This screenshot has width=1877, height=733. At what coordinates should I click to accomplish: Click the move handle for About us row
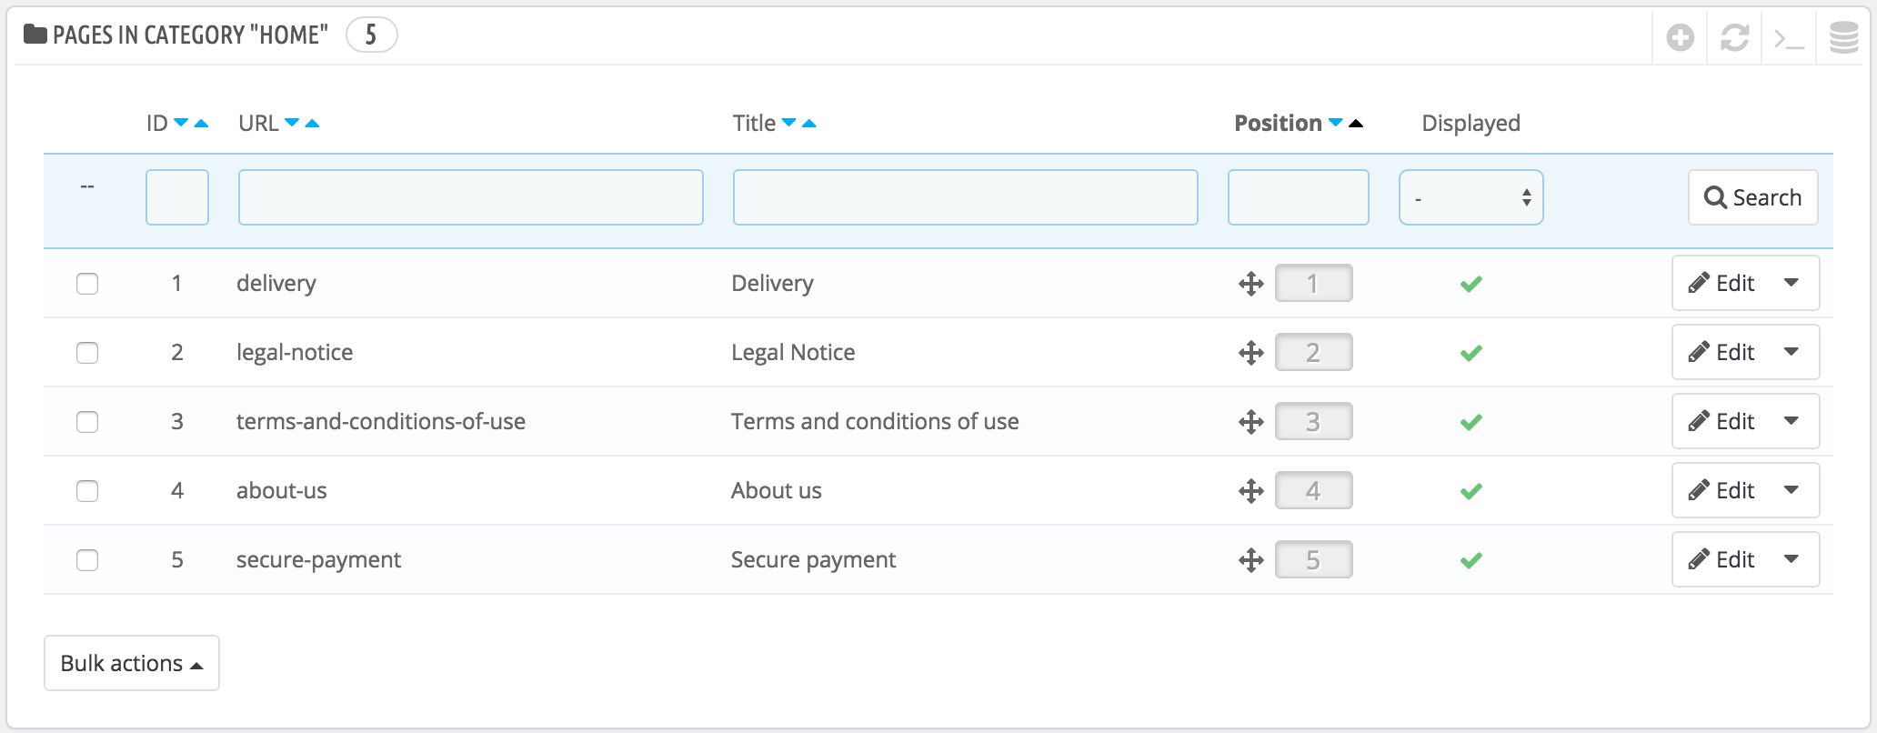[1251, 491]
